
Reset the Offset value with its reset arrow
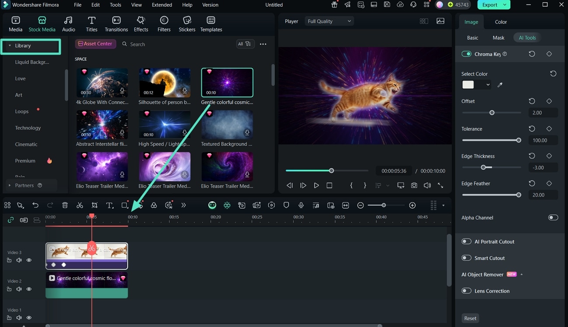tap(532, 101)
